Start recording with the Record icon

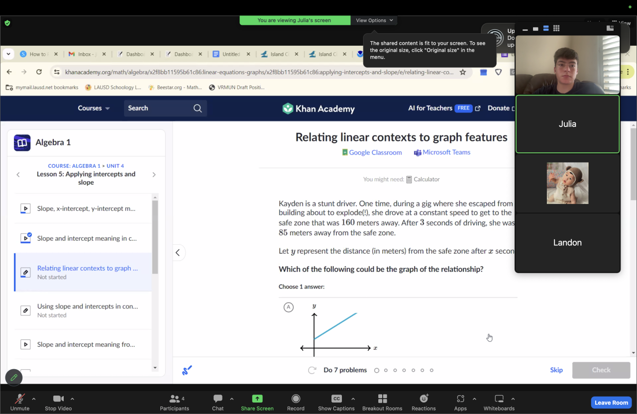(x=296, y=399)
